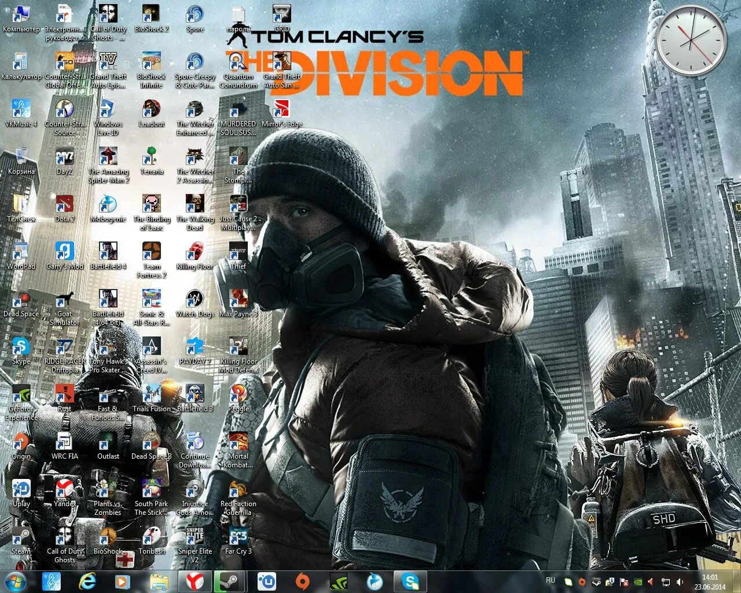The height and width of the screenshot is (593, 741).
Task: Open VKMusic 4 shortcut
Action: coord(21,114)
